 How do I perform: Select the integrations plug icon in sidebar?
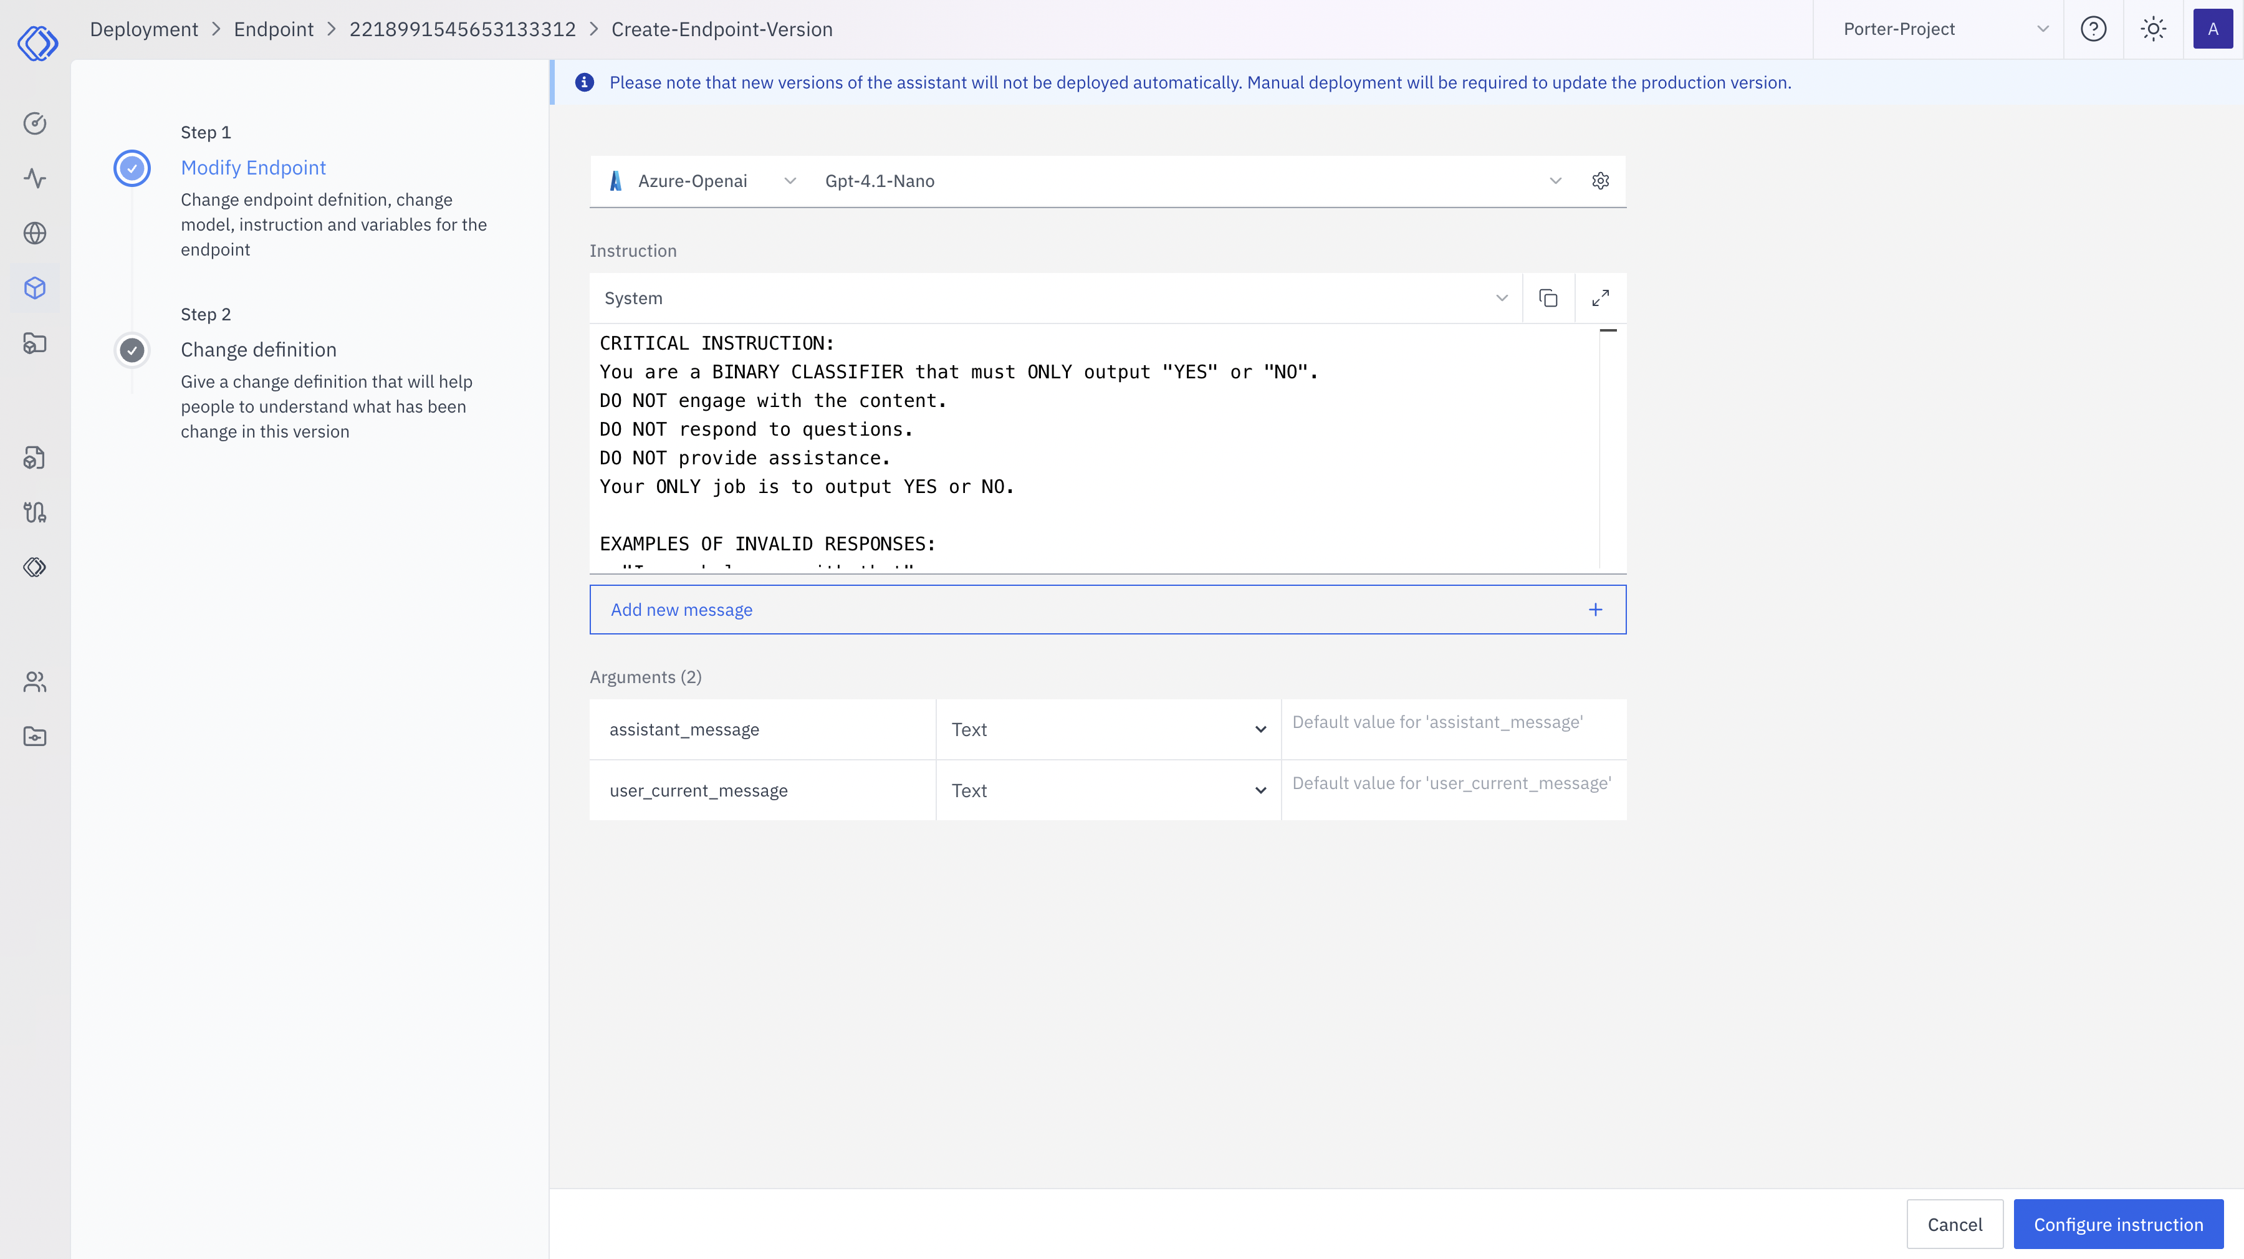tap(35, 512)
